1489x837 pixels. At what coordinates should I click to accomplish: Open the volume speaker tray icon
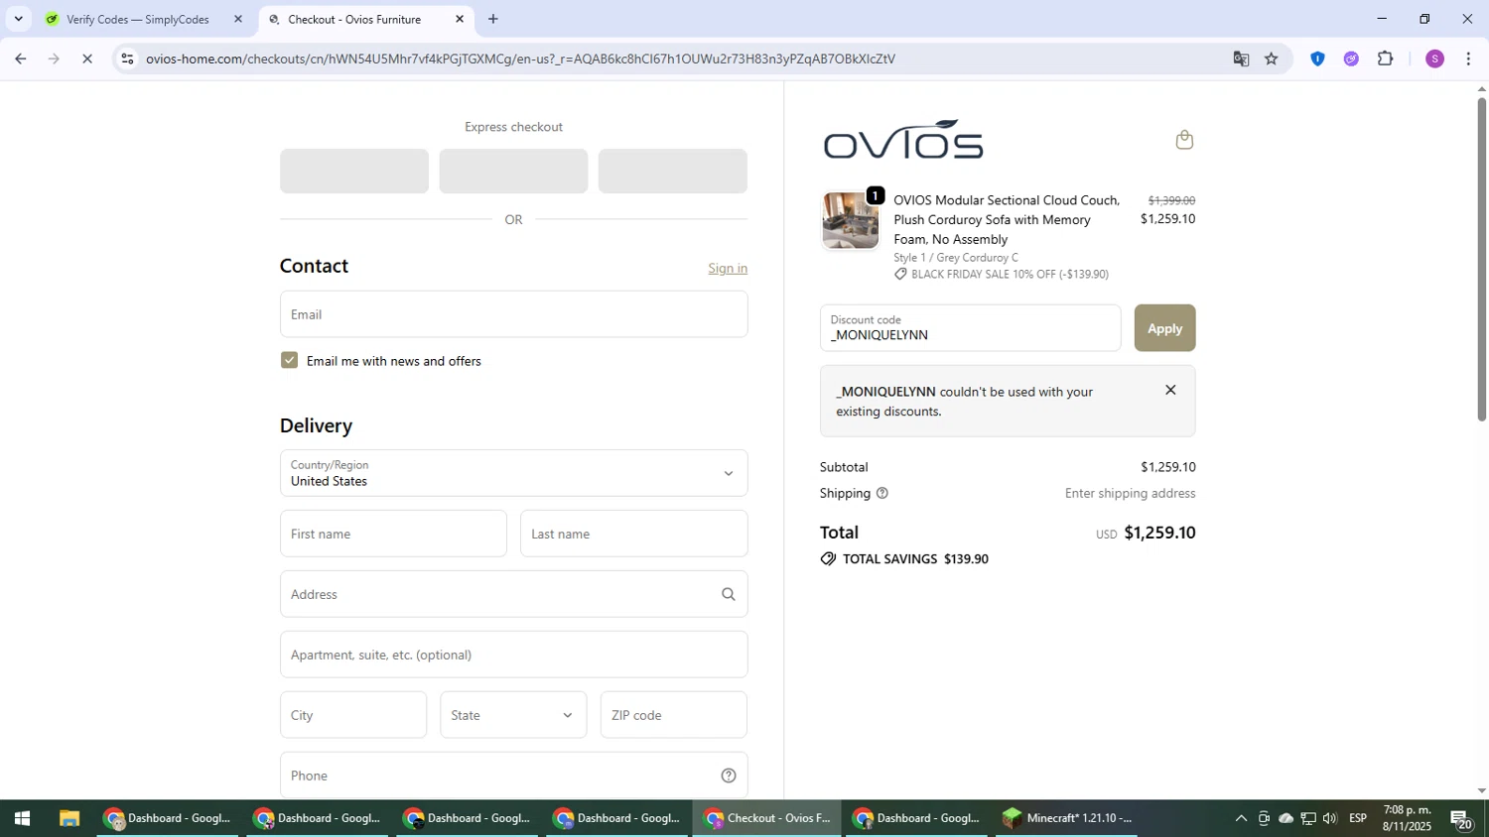point(1330,818)
